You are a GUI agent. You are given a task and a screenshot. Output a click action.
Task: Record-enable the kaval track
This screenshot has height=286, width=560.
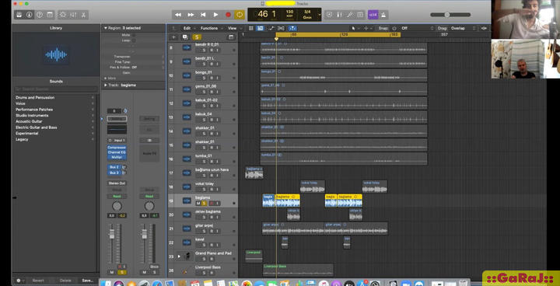pyautogui.click(x=211, y=245)
